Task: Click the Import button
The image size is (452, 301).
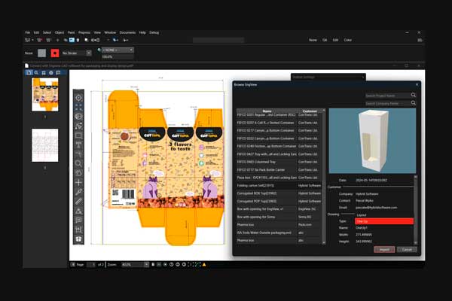Action: (x=384, y=249)
